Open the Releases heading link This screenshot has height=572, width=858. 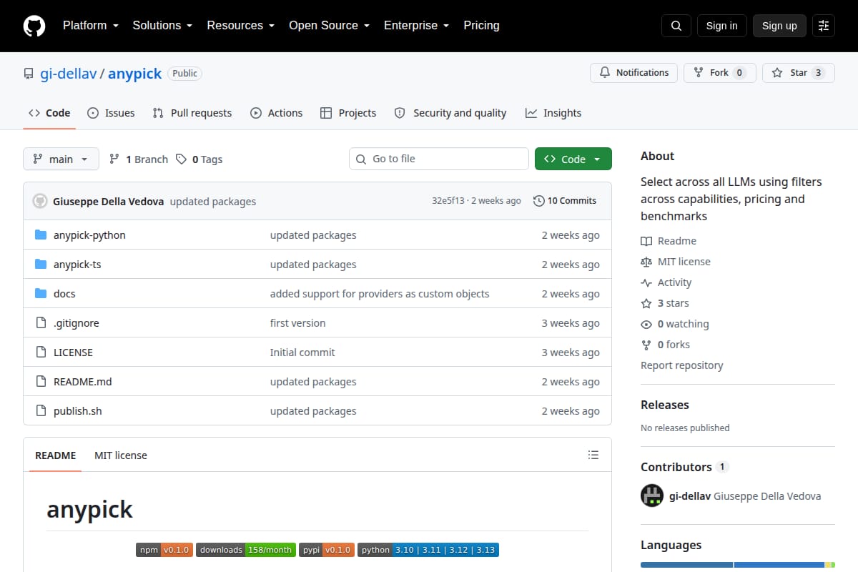[x=665, y=405]
